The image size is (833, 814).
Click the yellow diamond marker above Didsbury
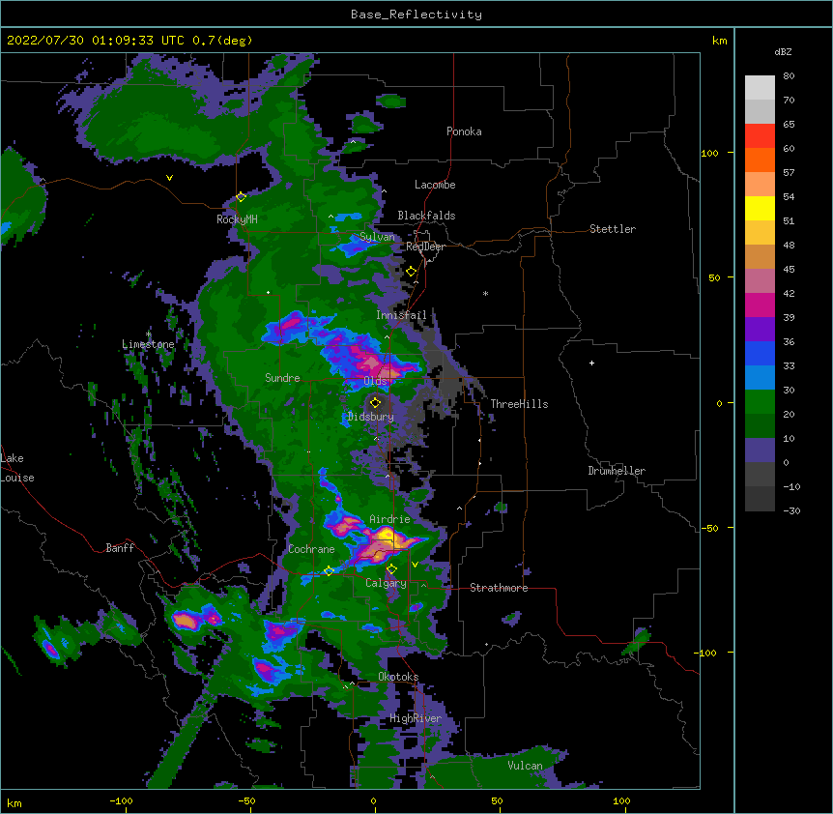click(375, 402)
